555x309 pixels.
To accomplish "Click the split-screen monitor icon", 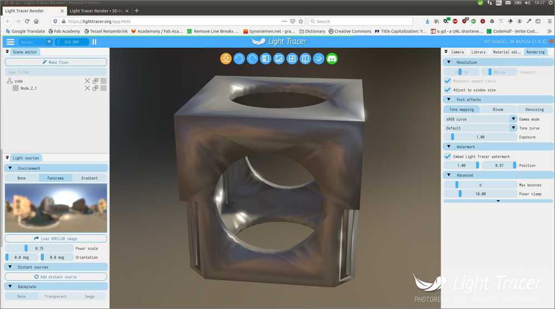I will (x=305, y=59).
